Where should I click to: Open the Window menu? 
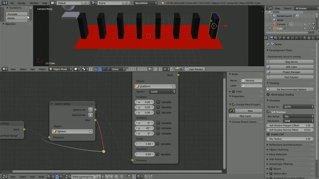34,3
